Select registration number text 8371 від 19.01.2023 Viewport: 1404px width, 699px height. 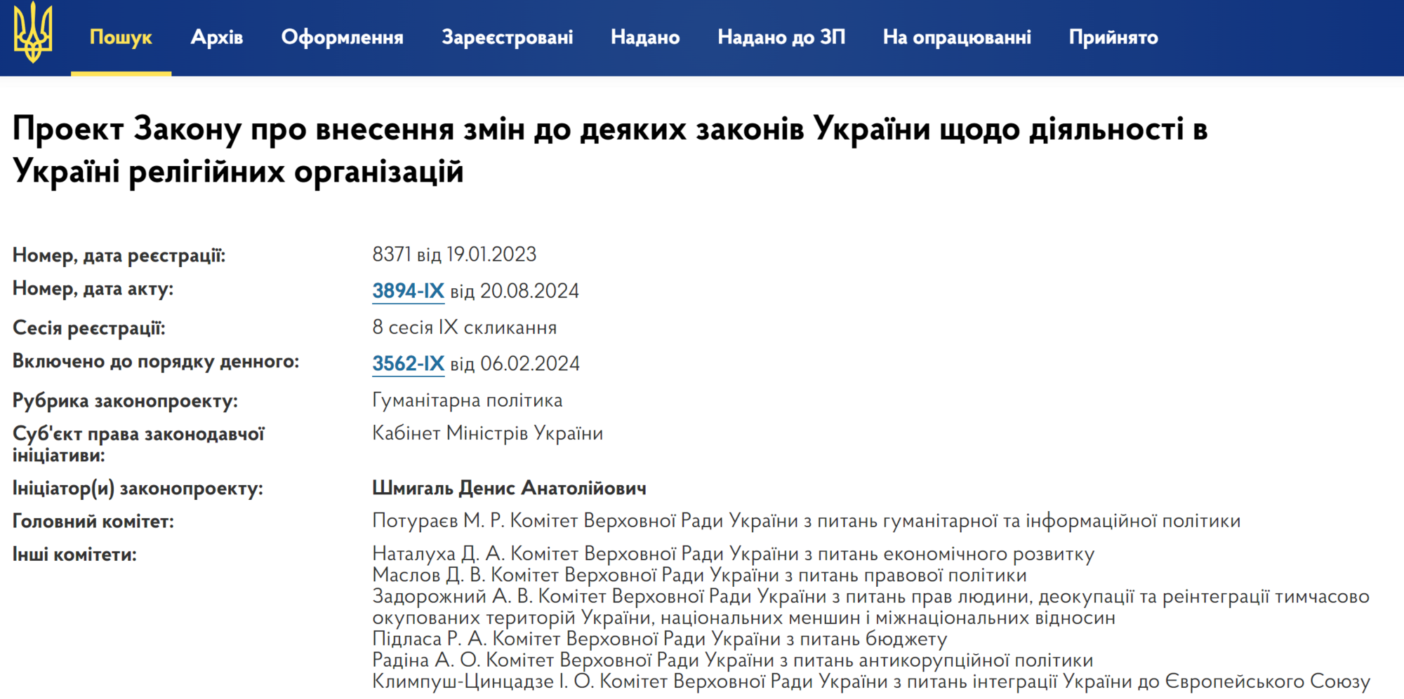454,255
